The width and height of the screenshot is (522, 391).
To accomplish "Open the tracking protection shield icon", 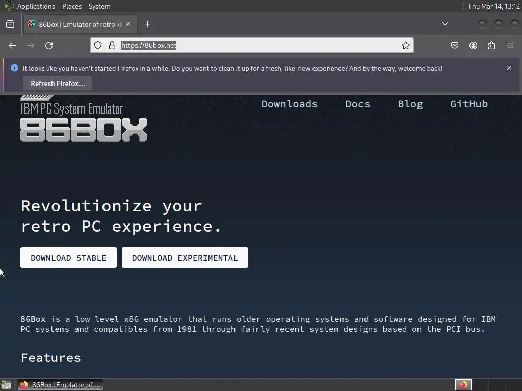I will [x=98, y=45].
